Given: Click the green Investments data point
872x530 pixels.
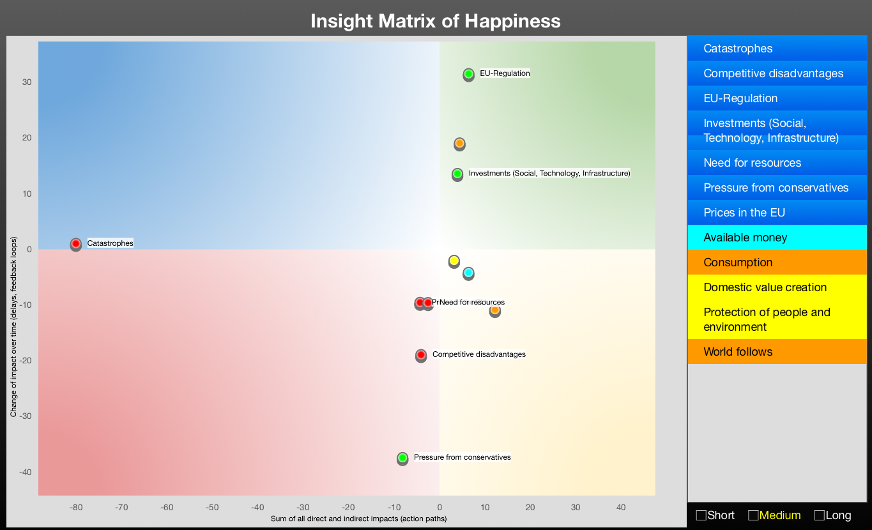Looking at the screenshot, I should pos(457,174).
